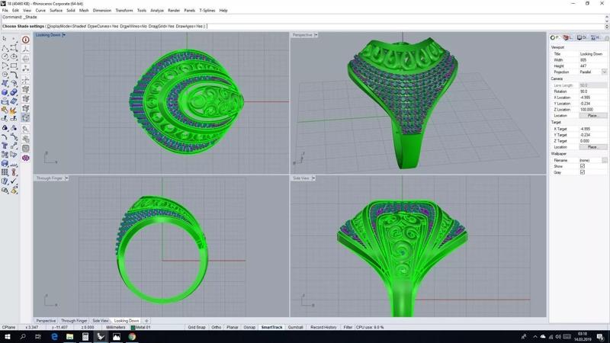Click the Array grid tool

5,171
